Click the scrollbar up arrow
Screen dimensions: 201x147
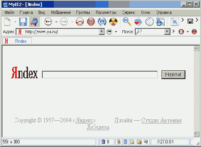click(196, 49)
